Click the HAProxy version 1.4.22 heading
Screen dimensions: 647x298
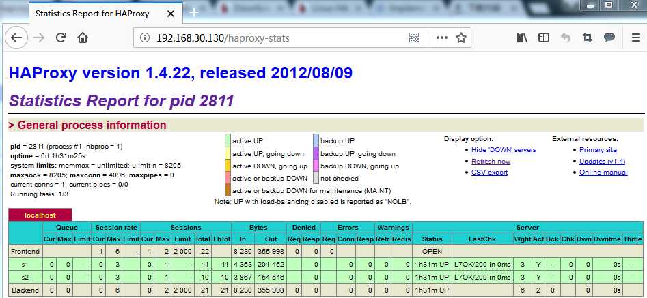pyautogui.click(x=181, y=73)
